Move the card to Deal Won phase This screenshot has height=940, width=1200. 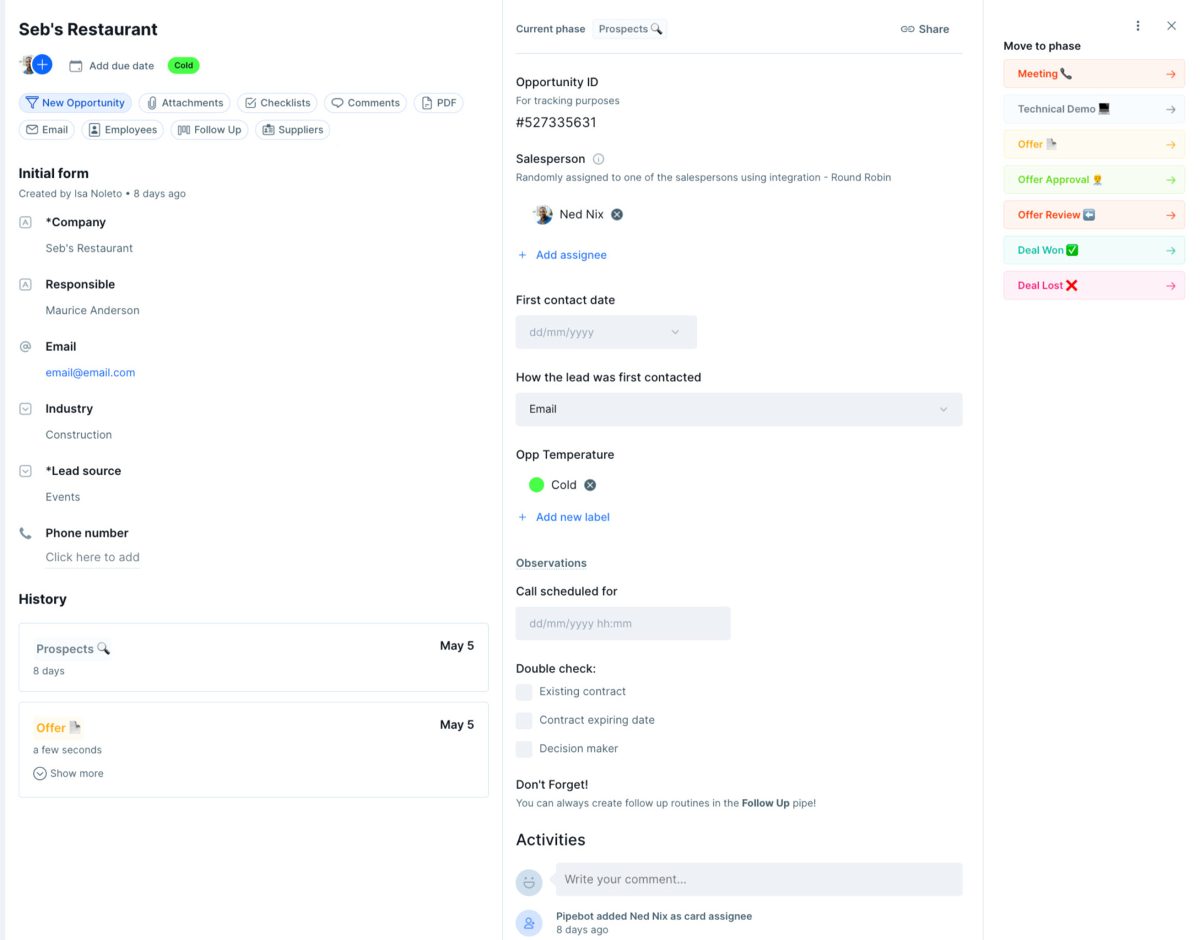[x=1093, y=249]
